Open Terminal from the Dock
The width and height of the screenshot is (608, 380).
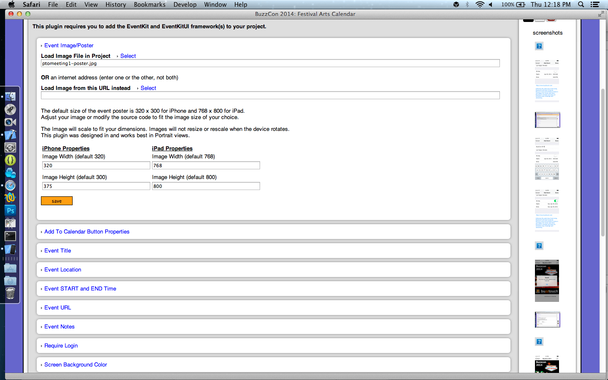click(x=10, y=236)
